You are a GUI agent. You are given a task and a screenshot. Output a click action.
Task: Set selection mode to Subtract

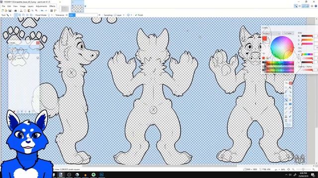tap(23, 15)
